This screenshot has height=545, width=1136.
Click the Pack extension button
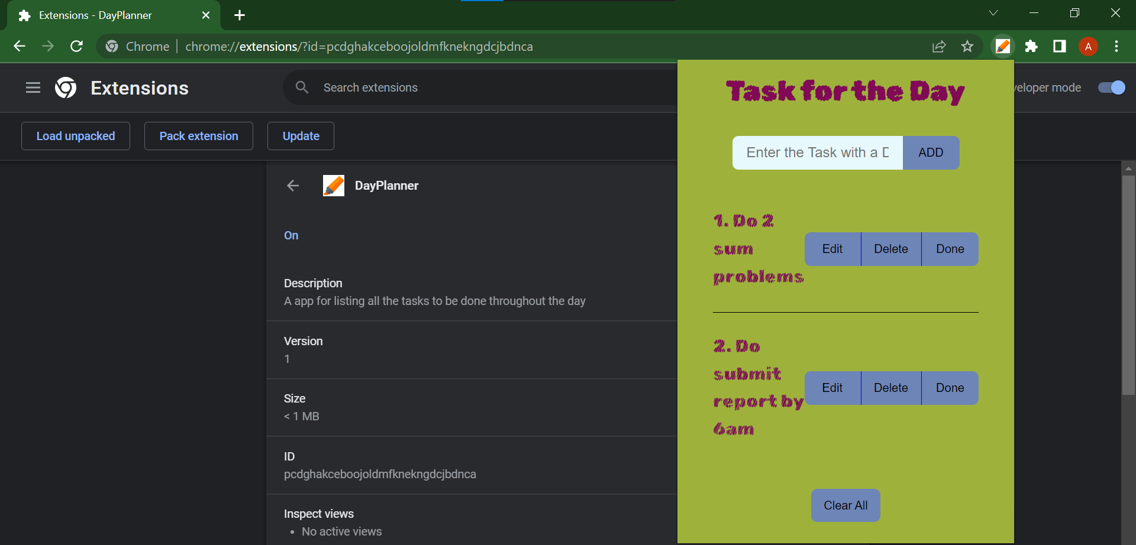pos(199,136)
